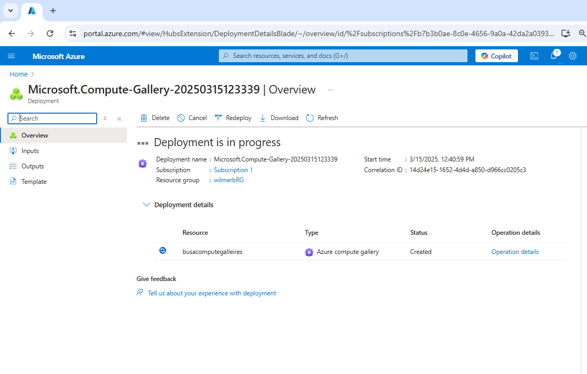Select Overview in the left menu
Screen dimensions: 587x374
tap(64, 135)
